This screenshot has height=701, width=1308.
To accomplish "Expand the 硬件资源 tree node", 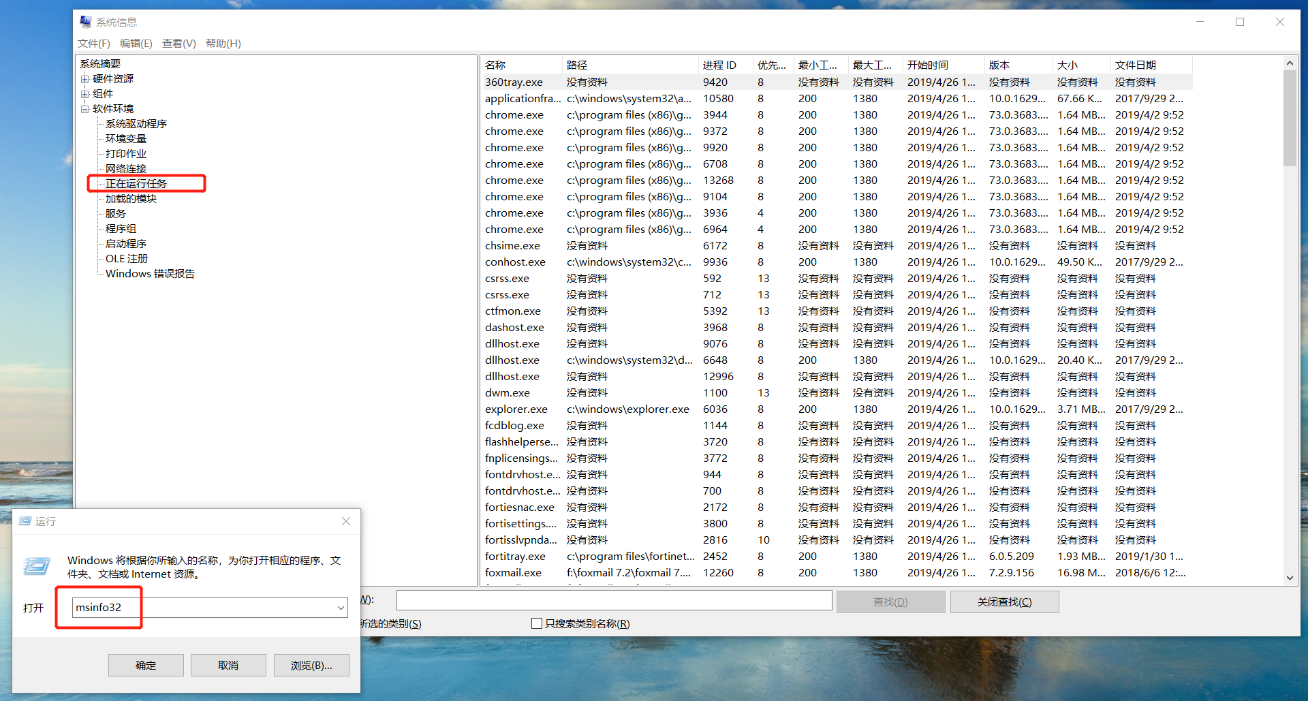I will [x=85, y=79].
